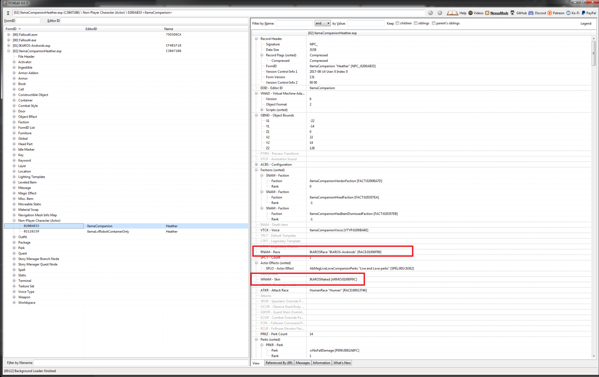Expand Scripts (sorted) under VMAD
Image resolution: width=599 pixels, height=377 pixels.
262,110
